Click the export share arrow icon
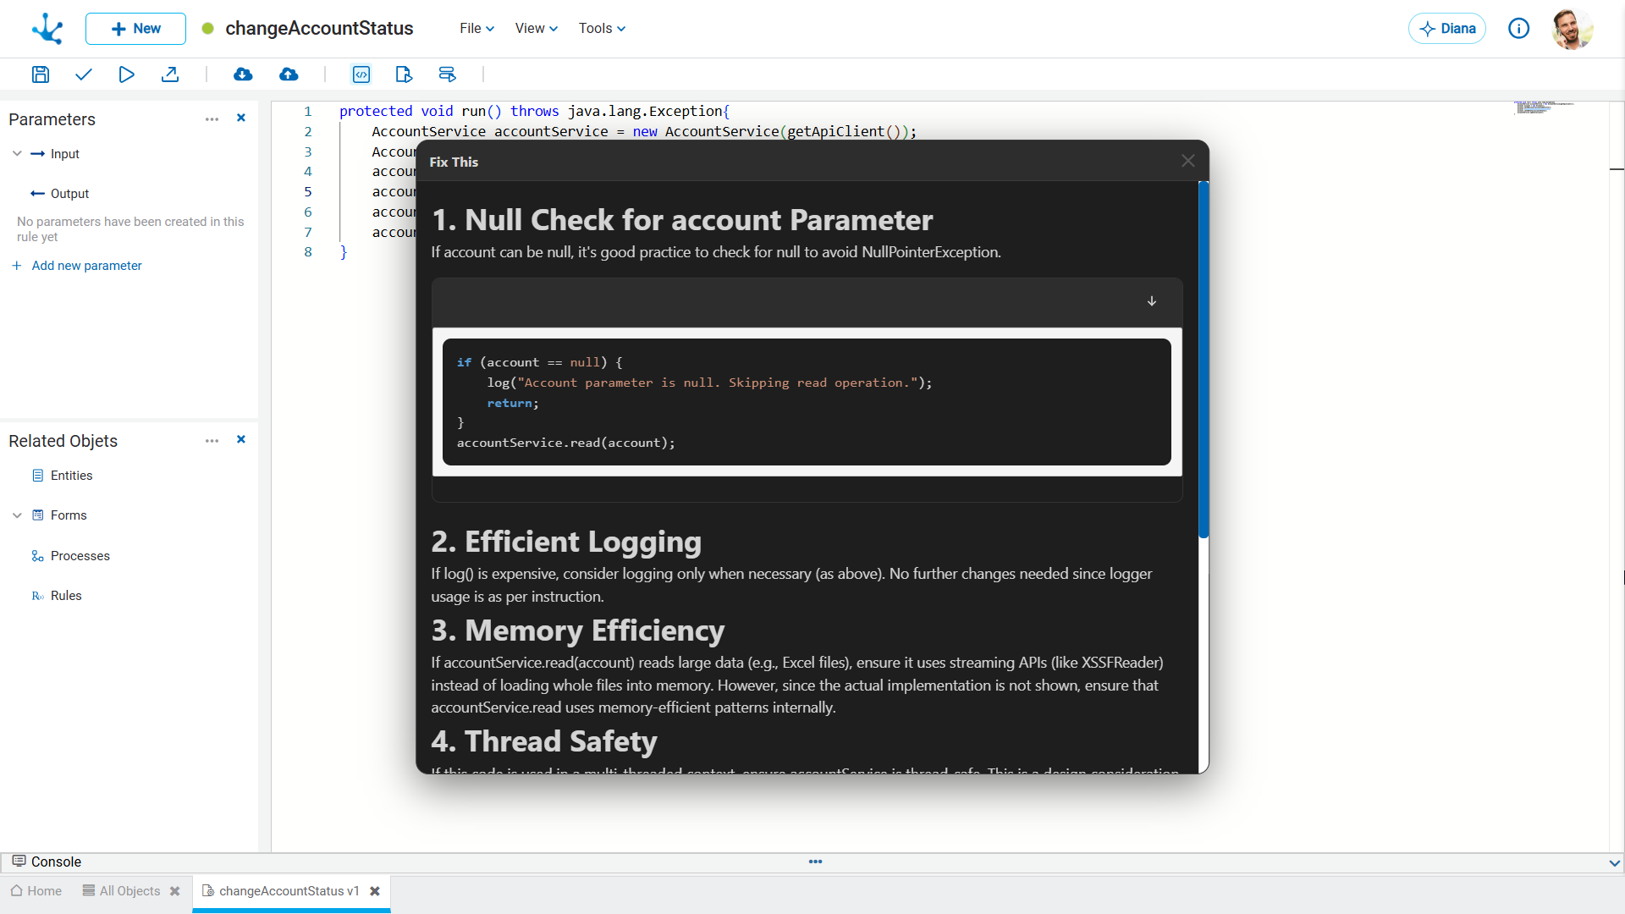This screenshot has height=914, width=1625. coord(170,74)
